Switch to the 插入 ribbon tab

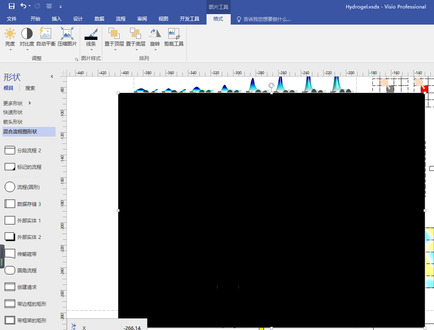(x=56, y=19)
